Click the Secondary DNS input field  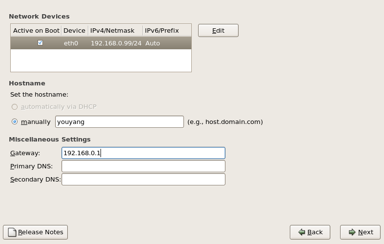click(x=143, y=180)
